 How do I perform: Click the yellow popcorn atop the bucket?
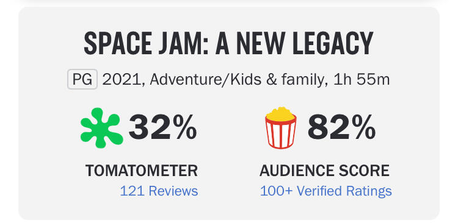coord(281,114)
